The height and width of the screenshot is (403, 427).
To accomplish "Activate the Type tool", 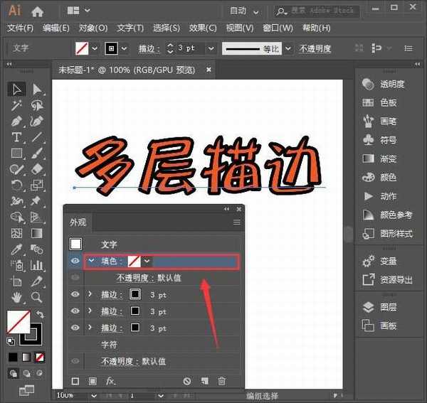I will tap(16, 137).
